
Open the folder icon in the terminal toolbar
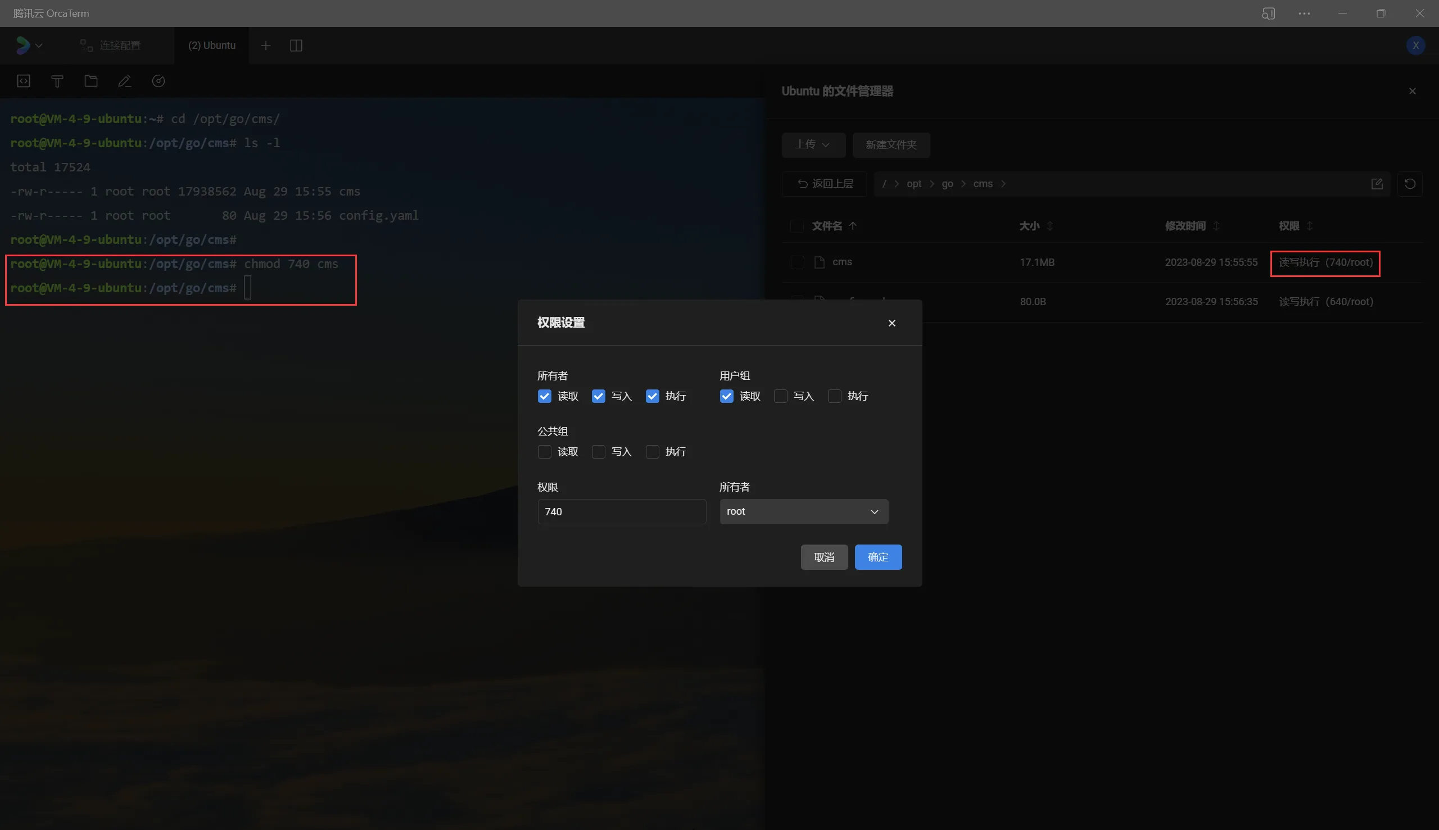[90, 81]
